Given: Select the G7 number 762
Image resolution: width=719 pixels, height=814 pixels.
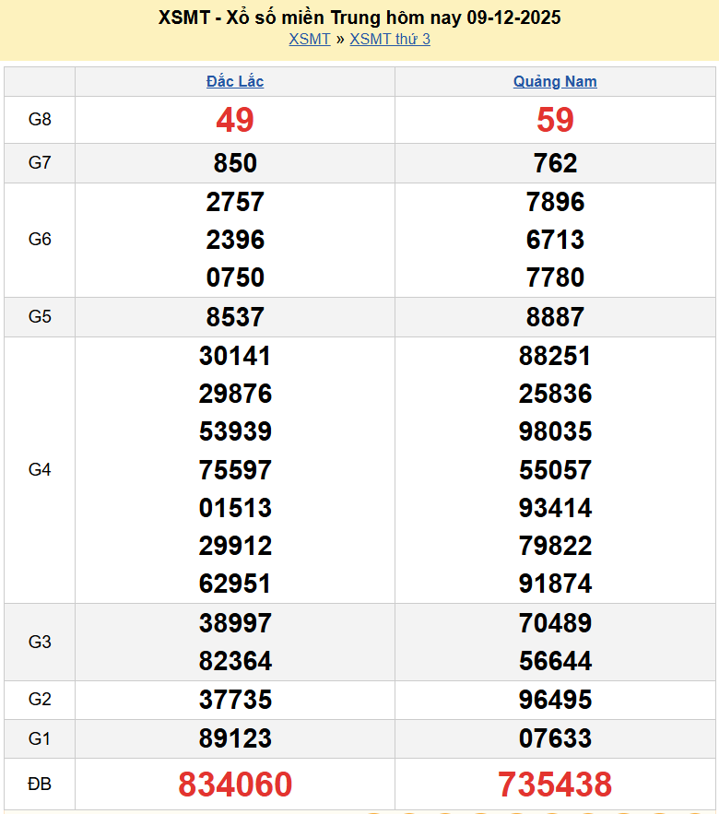Looking at the screenshot, I should tap(555, 163).
